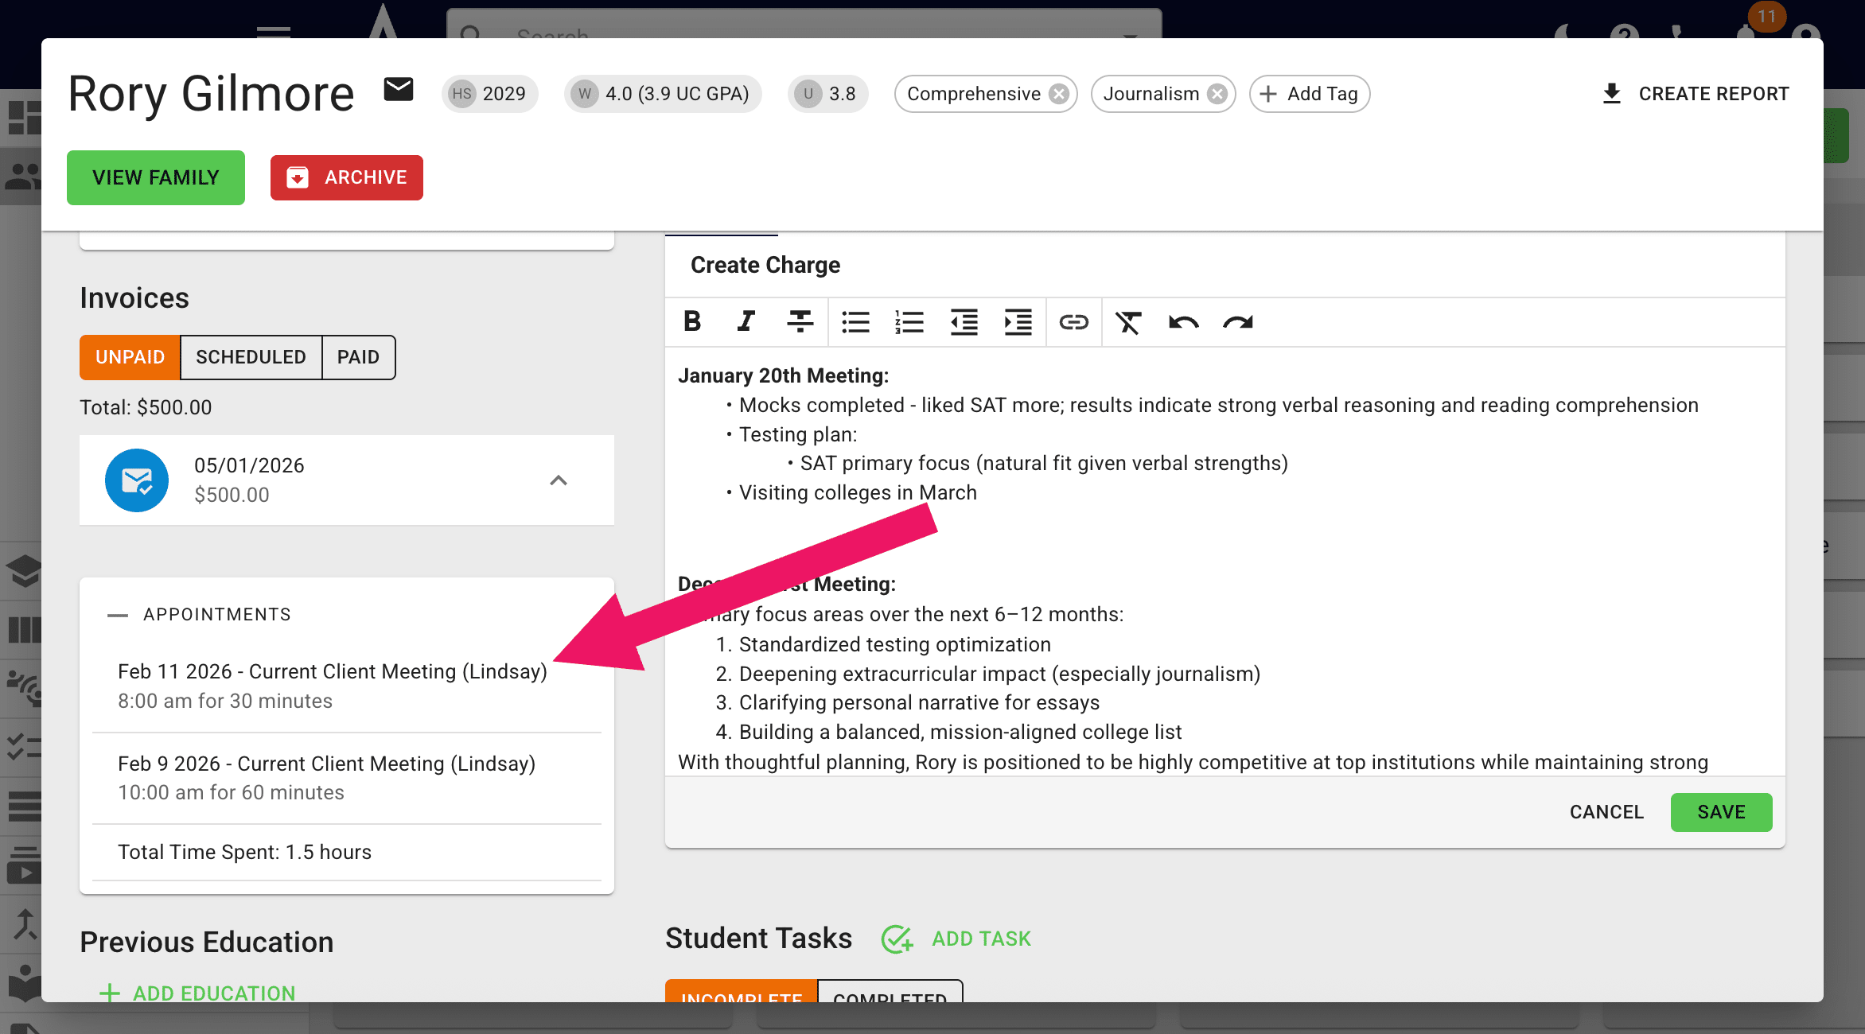Toggle italic formatting in the editor
The width and height of the screenshot is (1865, 1034).
(x=746, y=322)
